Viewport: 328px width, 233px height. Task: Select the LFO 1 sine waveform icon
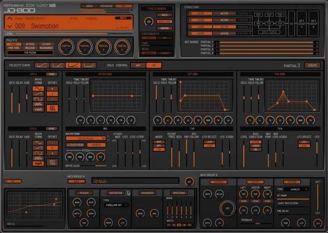38,89
